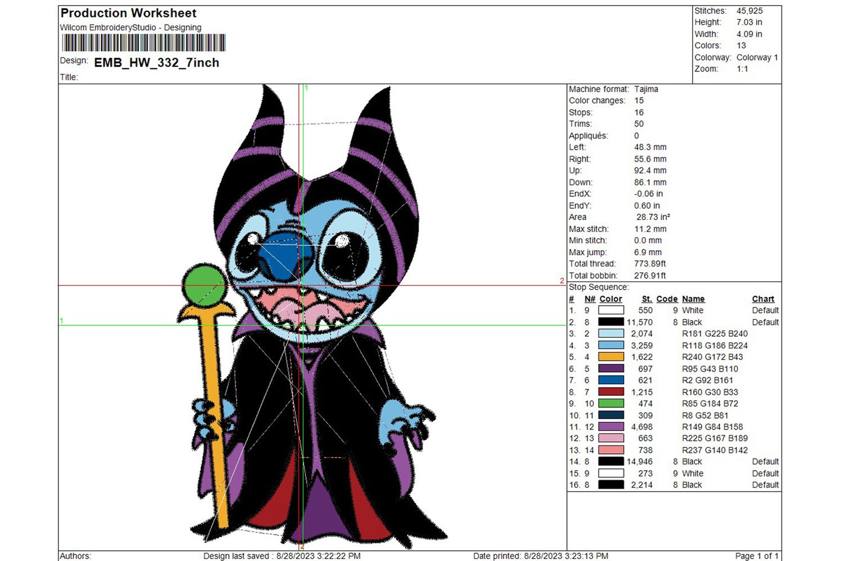
Task: Click the machine format 'Tajima'
Action: click(x=646, y=89)
